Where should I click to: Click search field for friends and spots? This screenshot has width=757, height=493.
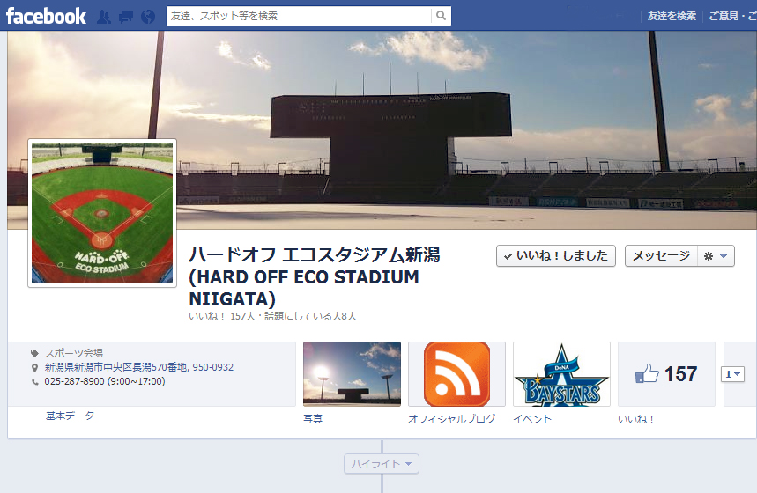pyautogui.click(x=299, y=16)
